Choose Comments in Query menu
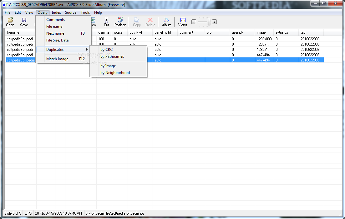This screenshot has width=345, height=219. (x=63, y=20)
